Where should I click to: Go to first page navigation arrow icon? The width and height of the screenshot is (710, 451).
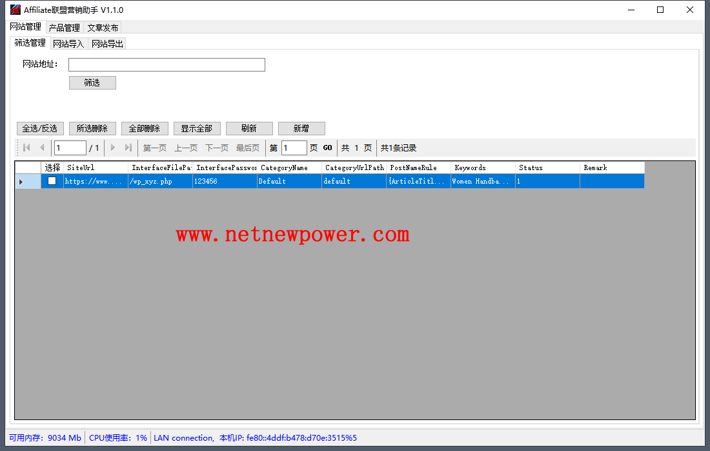point(26,148)
